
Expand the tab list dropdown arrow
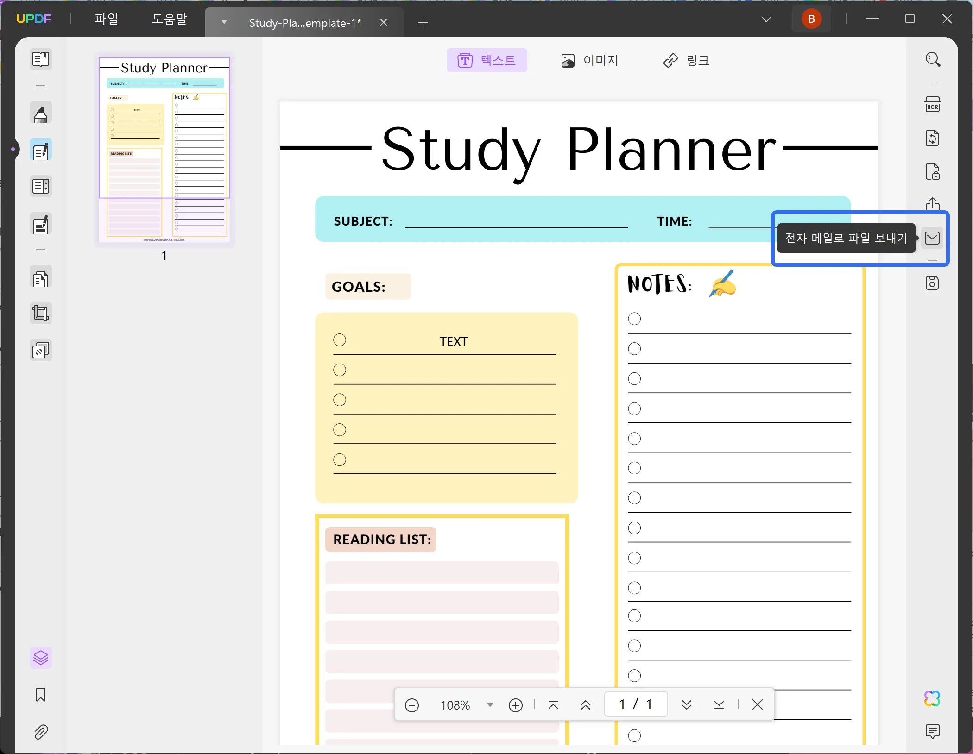224,22
